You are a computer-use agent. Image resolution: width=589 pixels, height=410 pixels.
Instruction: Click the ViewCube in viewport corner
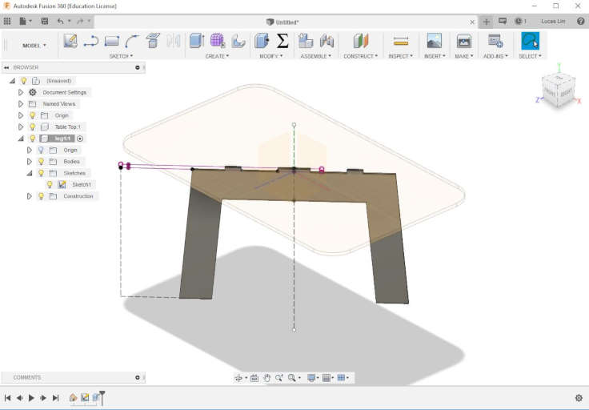(559, 90)
